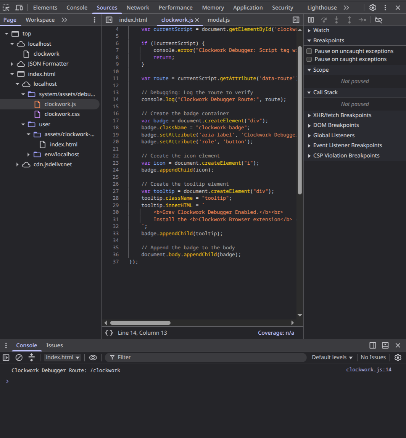This screenshot has width=406, height=438.
Task: Open the Default levels dropdown
Action: point(332,357)
